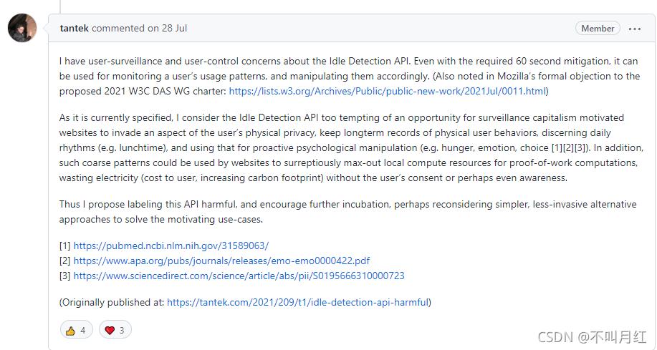Click the Member badge

(598, 29)
